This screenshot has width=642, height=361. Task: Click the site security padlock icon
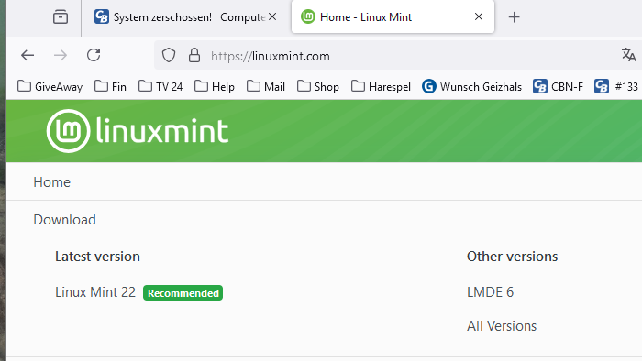pyautogui.click(x=194, y=55)
